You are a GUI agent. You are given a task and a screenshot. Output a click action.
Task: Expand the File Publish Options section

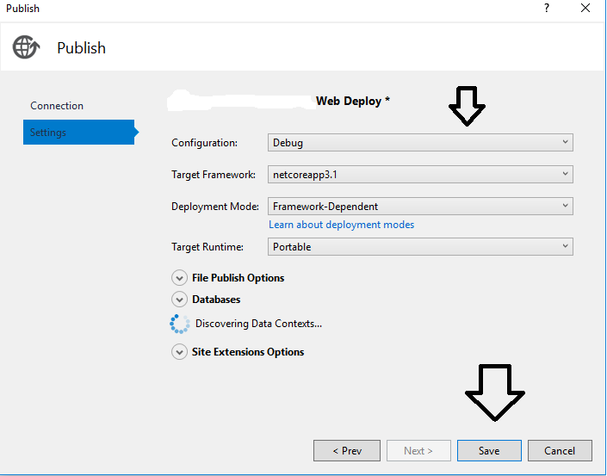coord(179,278)
